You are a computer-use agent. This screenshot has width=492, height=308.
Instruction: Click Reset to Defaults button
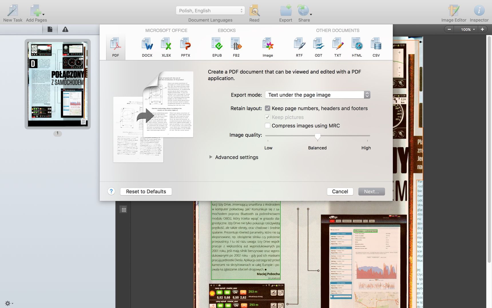pyautogui.click(x=146, y=191)
